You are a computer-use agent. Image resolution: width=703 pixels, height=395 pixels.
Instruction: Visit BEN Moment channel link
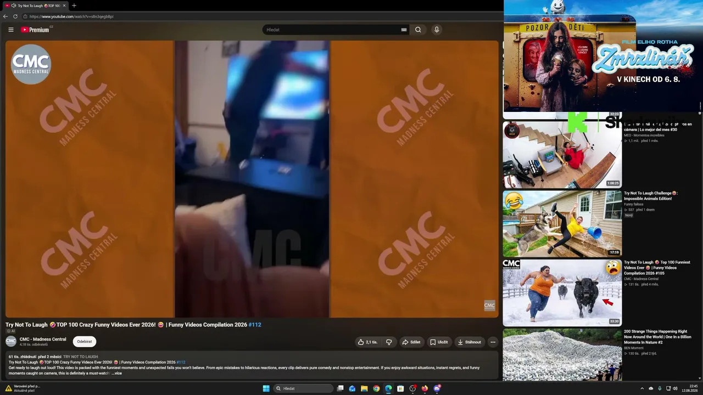[634, 348]
